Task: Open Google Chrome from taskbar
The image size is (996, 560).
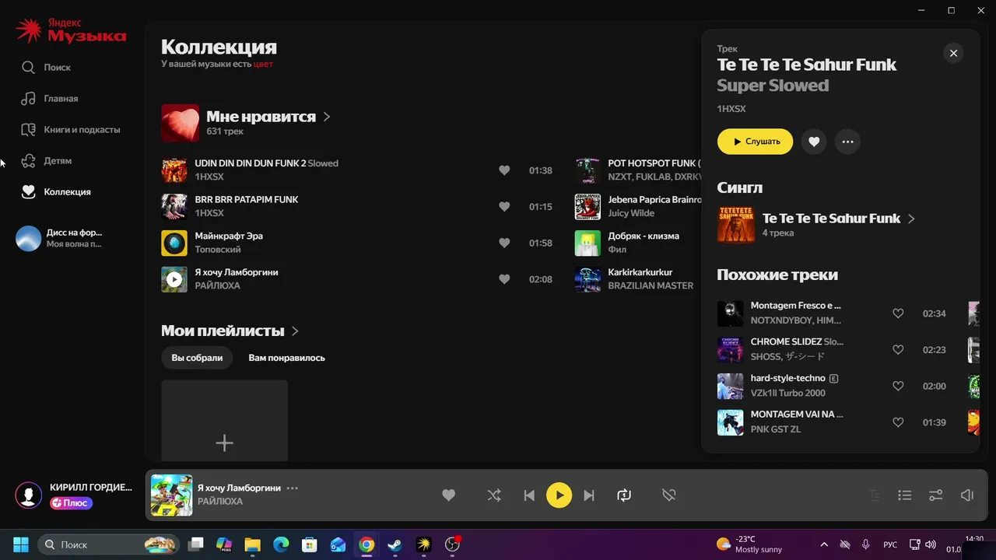Action: tap(366, 544)
